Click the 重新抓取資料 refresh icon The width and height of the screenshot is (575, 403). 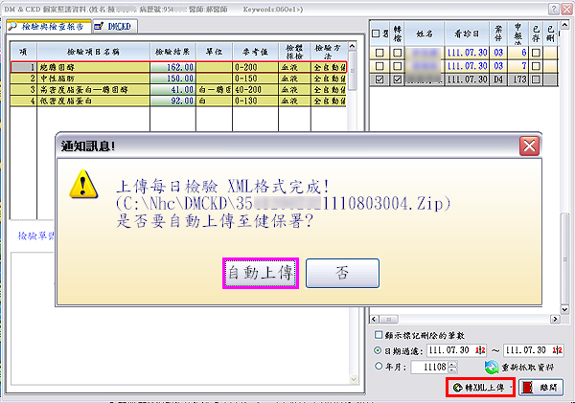click(492, 367)
